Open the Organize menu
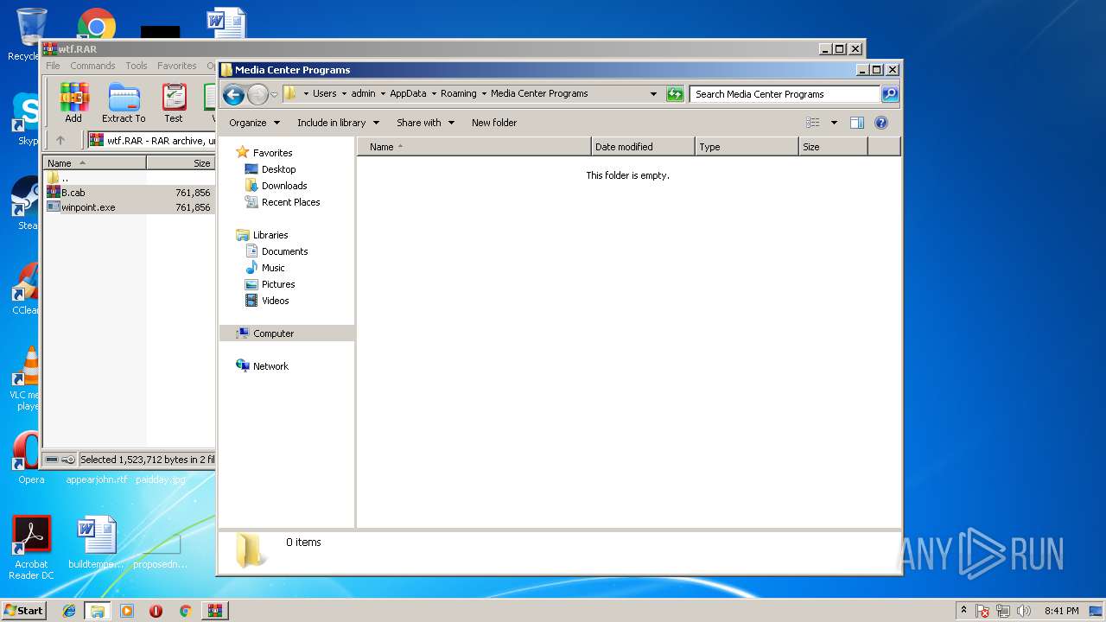 click(x=254, y=123)
